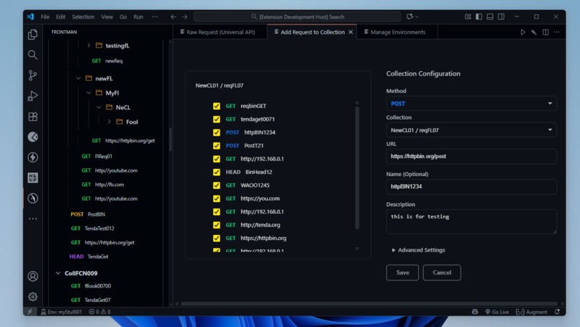This screenshot has width=580, height=327.
Task: Toggle the PostT21 checkbox
Action: 217,146
